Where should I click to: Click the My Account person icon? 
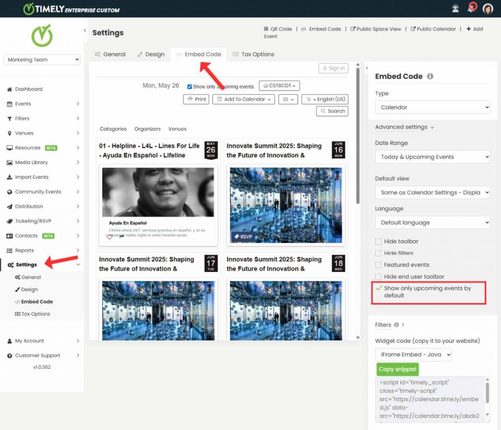pos(10,341)
